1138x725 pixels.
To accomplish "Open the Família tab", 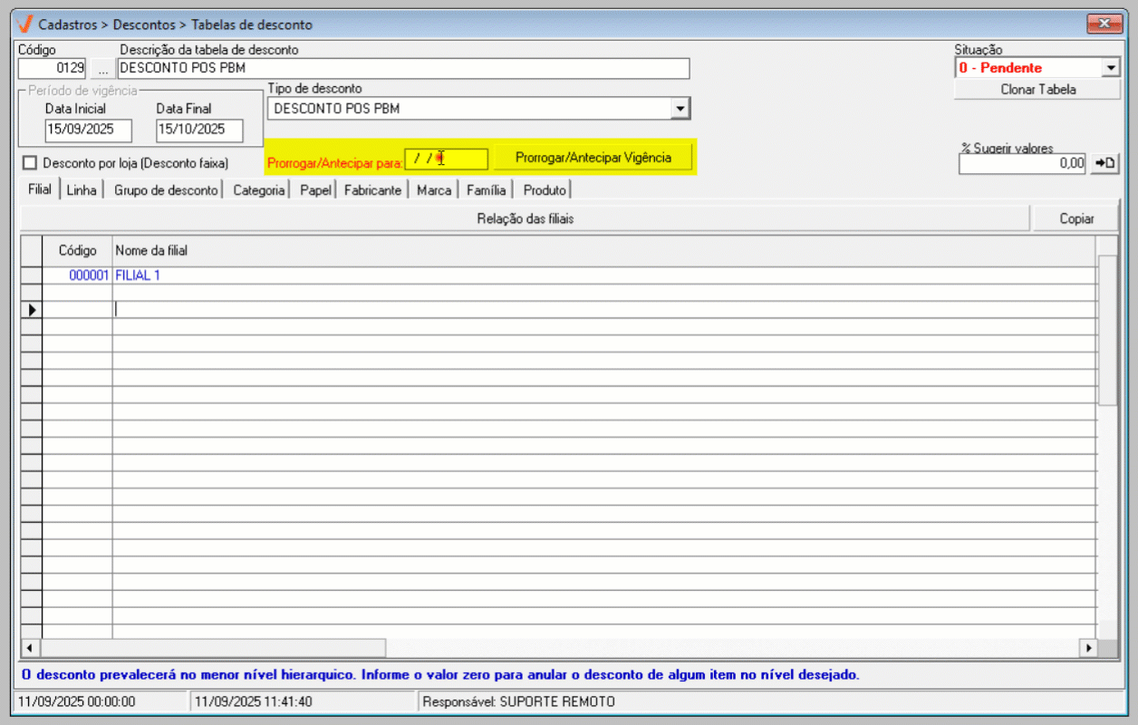I will click(x=486, y=190).
